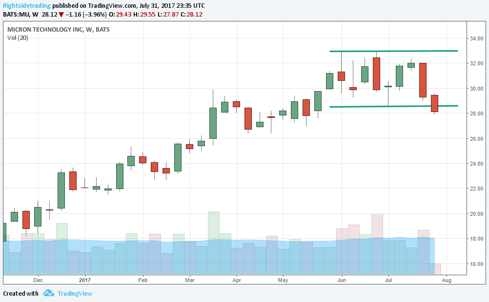489x302 pixels.
Task: Click the 34.00 price axis label
Action: (x=476, y=38)
